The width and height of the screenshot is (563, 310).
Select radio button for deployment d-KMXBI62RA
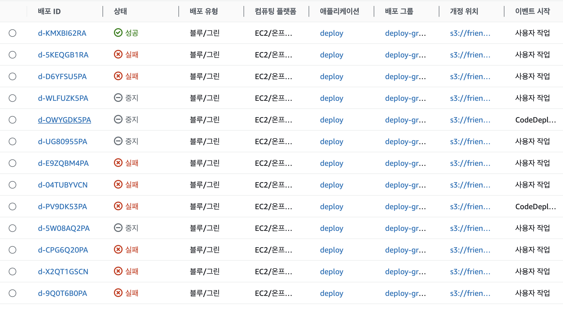[12, 33]
